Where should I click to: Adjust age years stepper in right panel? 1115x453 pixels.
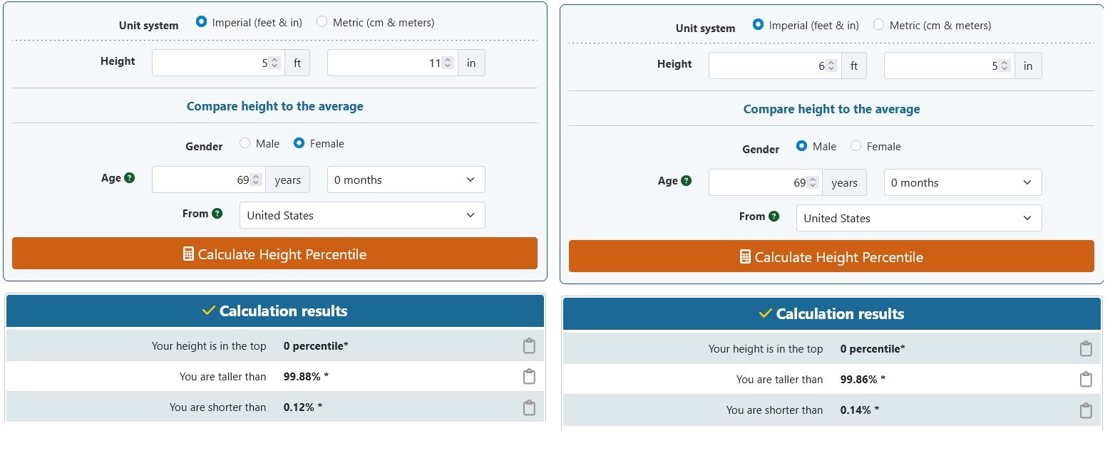tap(813, 182)
